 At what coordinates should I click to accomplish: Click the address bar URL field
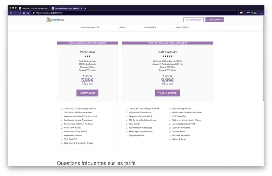point(135,13)
